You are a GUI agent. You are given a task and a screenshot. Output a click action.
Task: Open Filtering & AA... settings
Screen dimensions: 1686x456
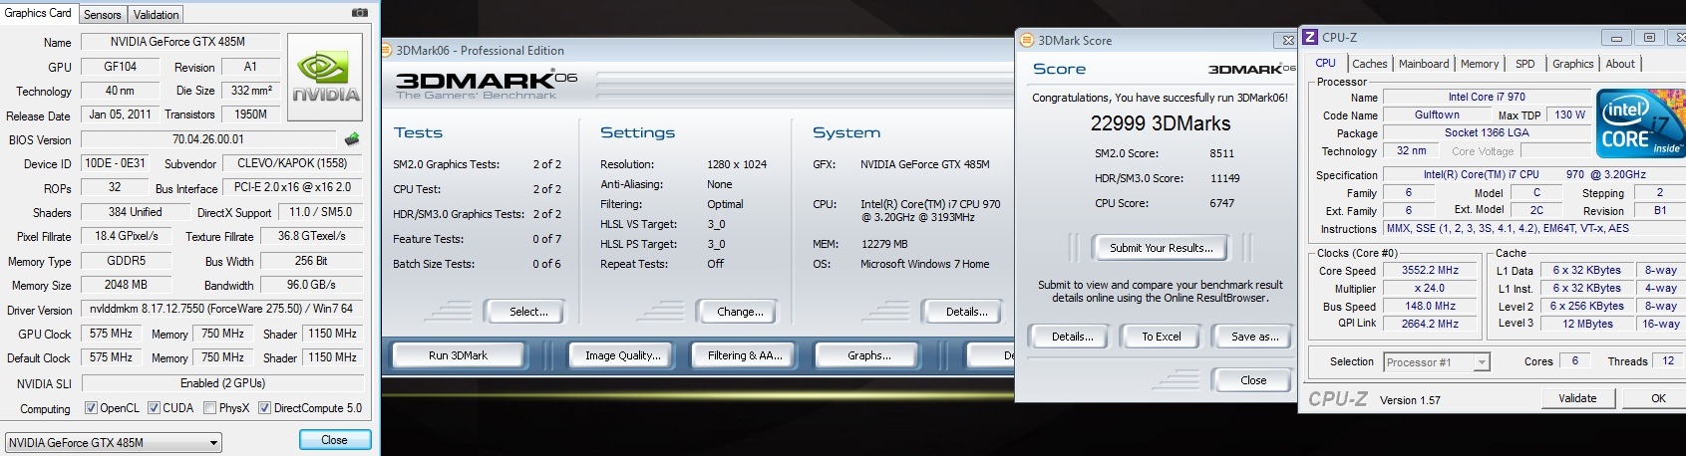745,355
